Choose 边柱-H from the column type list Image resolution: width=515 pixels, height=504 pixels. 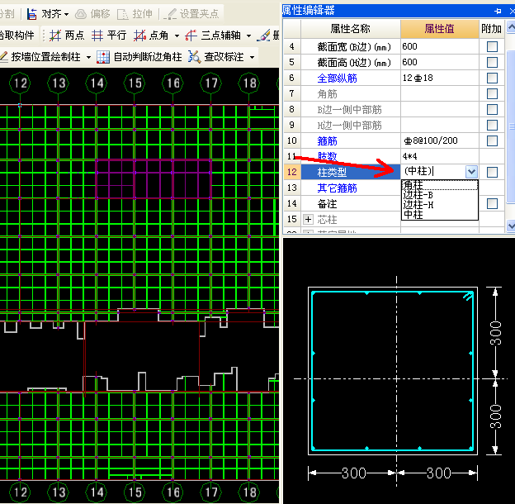[x=439, y=205]
